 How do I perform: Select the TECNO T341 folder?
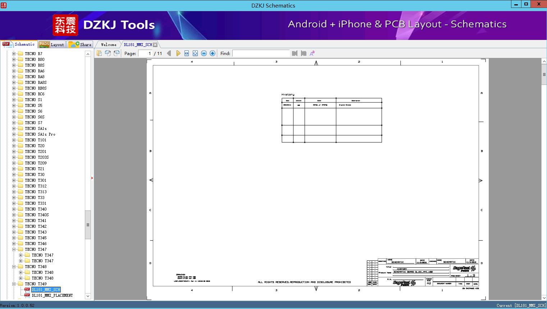pyautogui.click(x=36, y=221)
